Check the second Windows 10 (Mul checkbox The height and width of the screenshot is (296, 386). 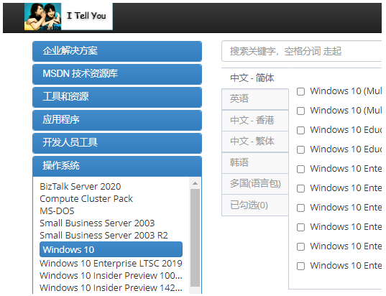(x=300, y=111)
